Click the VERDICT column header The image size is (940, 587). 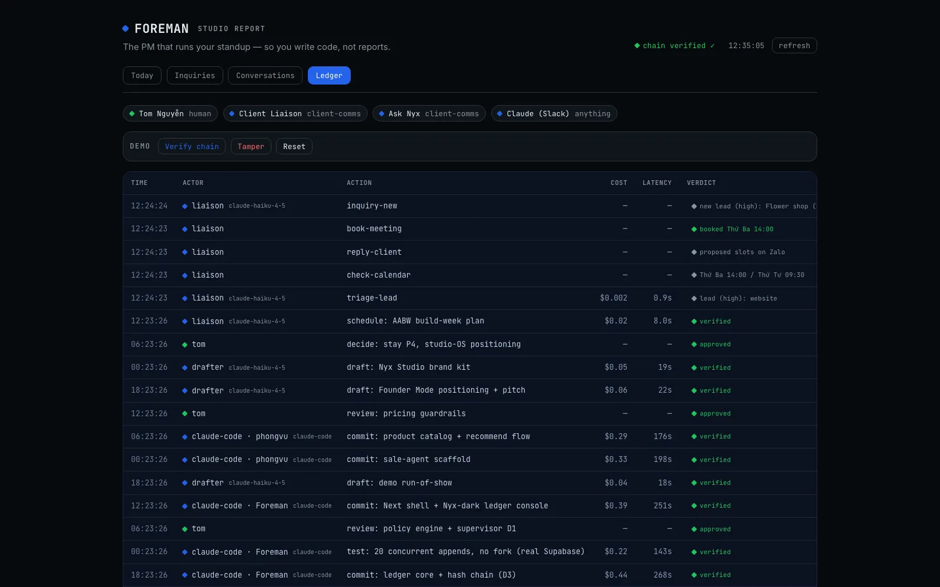[x=701, y=183]
